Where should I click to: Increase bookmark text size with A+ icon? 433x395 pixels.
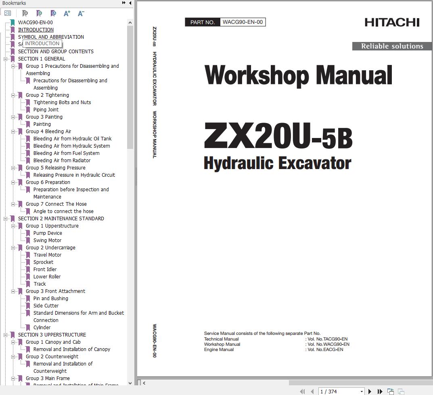(67, 13)
